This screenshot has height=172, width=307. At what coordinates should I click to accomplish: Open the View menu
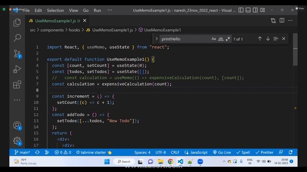click(73, 11)
